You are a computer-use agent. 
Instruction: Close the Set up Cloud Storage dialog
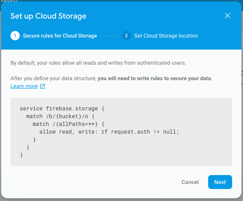pyautogui.click(x=227, y=16)
